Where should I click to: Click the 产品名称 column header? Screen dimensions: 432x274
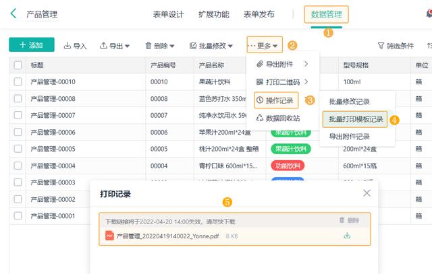(211, 65)
